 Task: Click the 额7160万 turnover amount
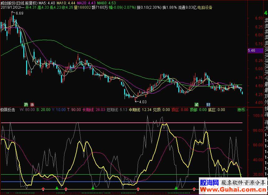tap(100, 7)
